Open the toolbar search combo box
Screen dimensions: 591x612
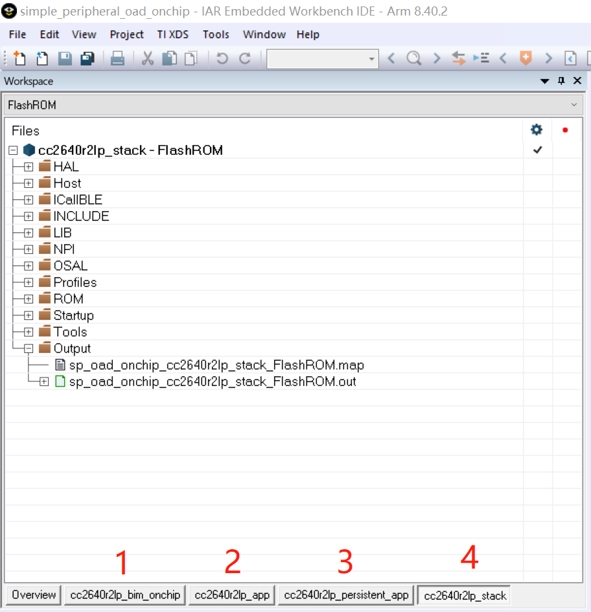tap(323, 59)
